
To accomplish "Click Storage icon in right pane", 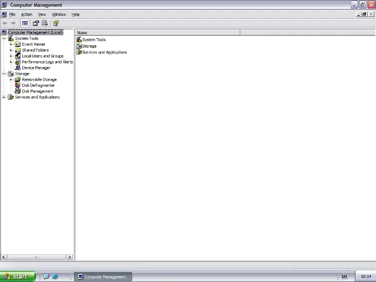I will [79, 46].
